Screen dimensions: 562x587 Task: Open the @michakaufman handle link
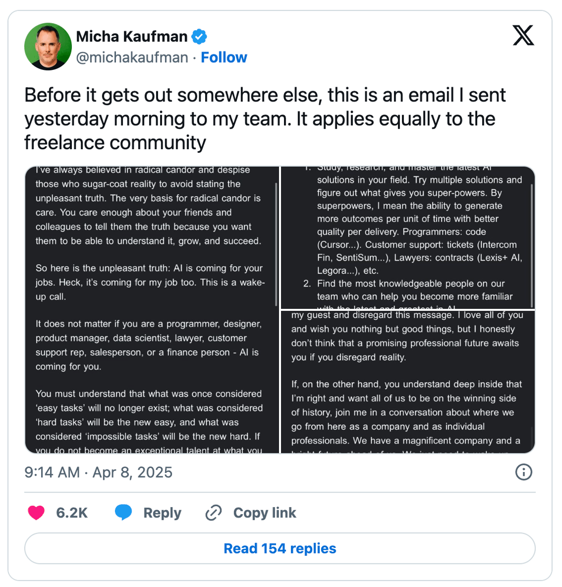[x=132, y=58]
